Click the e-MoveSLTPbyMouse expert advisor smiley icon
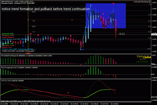The width and height of the screenshot is (157, 105). pyautogui.click(x=149, y=2)
